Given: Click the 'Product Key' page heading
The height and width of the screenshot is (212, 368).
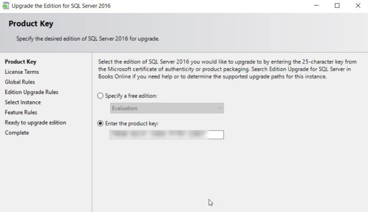Looking at the screenshot, I should tap(31, 24).
